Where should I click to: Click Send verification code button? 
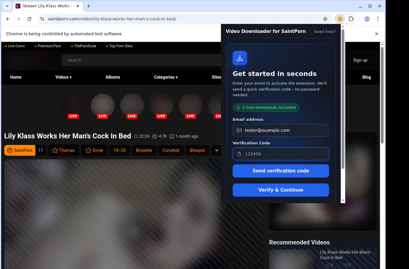pos(281,171)
